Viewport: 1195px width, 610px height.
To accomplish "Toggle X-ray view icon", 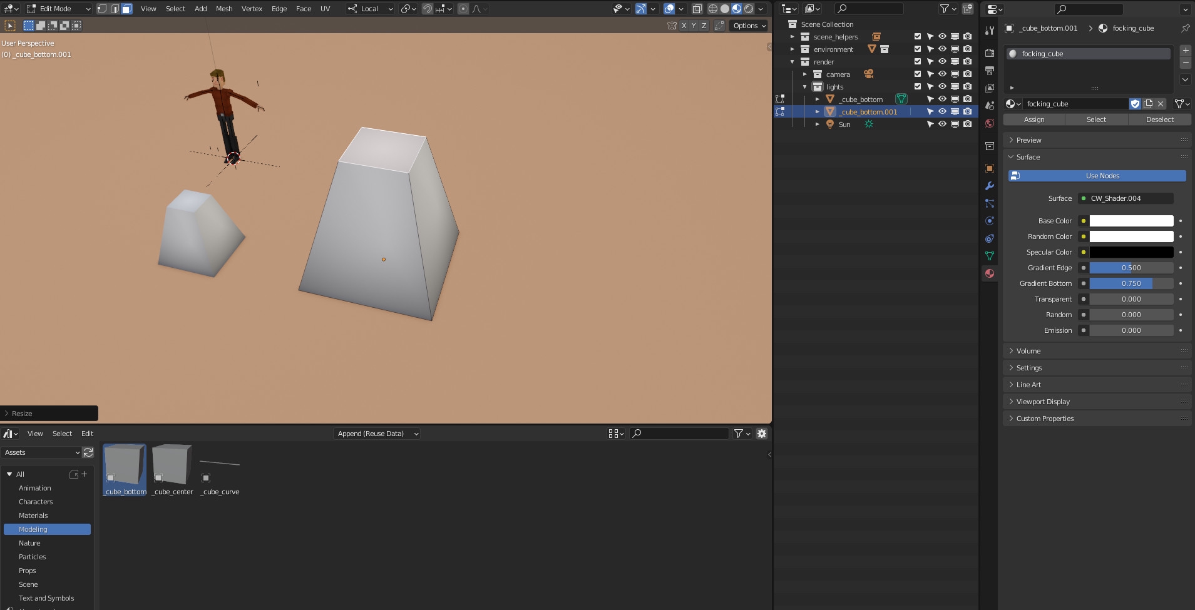I will [697, 9].
